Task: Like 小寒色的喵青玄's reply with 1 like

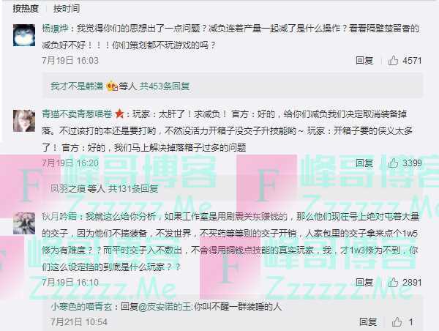Action: (x=397, y=321)
